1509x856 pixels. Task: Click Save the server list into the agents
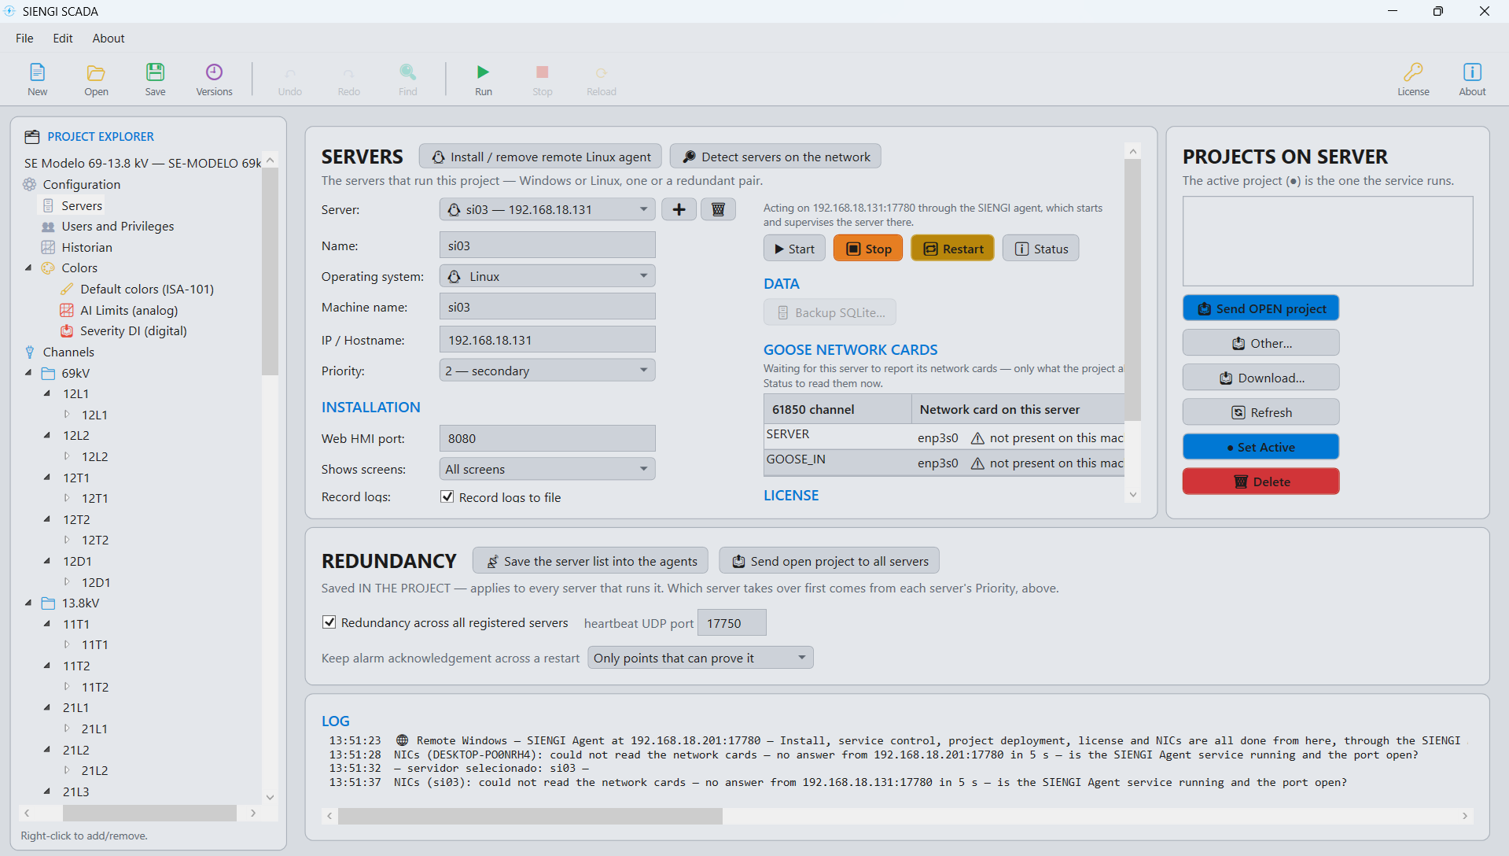pyautogui.click(x=591, y=561)
